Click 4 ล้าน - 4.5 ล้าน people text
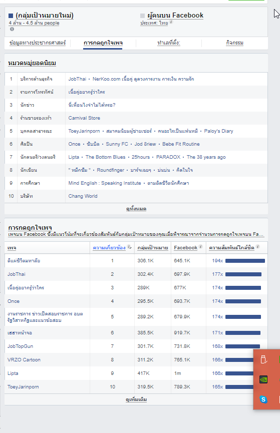 coord(34,23)
